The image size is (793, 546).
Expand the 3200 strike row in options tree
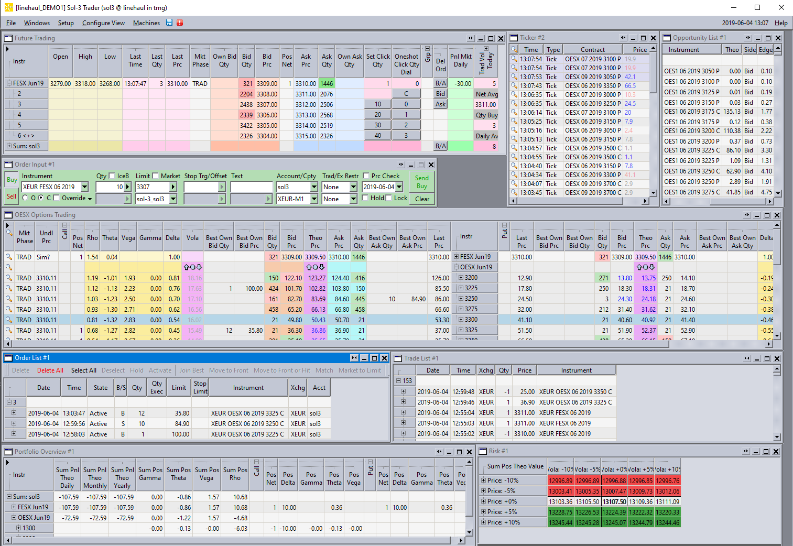point(461,278)
